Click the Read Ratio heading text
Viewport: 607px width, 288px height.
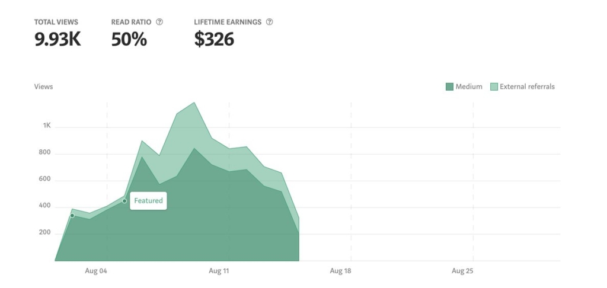point(131,22)
